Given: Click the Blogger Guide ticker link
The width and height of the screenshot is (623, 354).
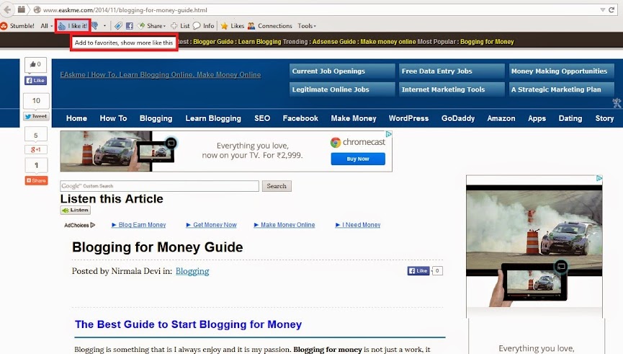Looking at the screenshot, I should pyautogui.click(x=213, y=42).
